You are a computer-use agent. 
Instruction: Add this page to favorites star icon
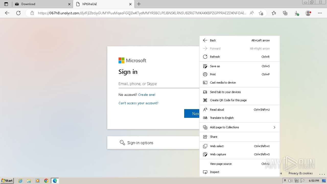[261, 13]
